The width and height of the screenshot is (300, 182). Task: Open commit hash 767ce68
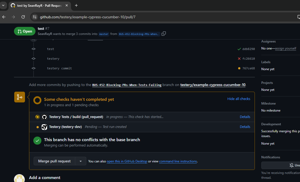(249, 68)
